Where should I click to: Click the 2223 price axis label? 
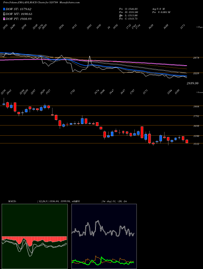click(x=196, y=73)
